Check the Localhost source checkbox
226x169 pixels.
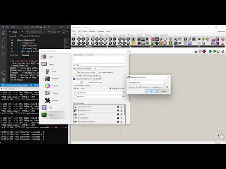75,97
